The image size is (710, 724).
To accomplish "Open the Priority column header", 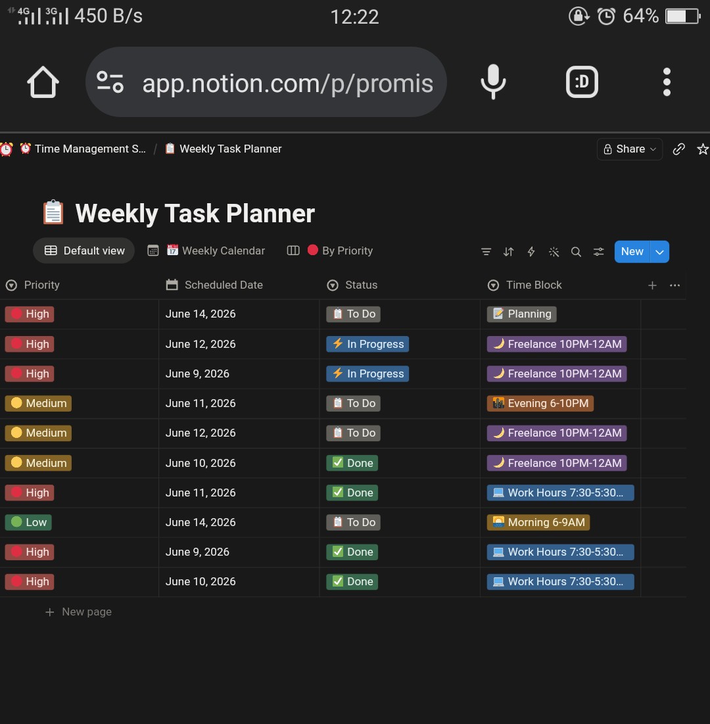I will tap(80, 285).
